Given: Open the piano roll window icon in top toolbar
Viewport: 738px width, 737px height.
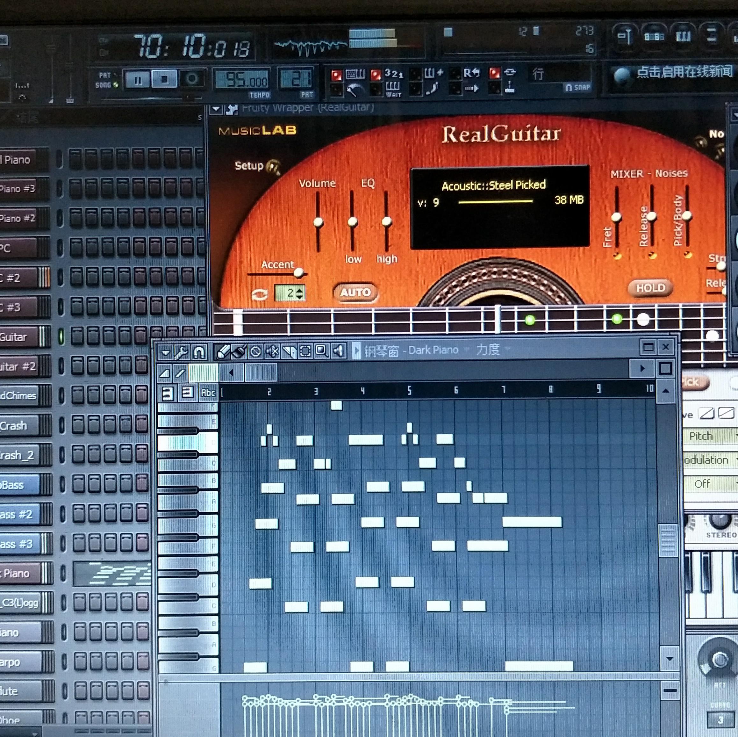Looking at the screenshot, I should 684,36.
